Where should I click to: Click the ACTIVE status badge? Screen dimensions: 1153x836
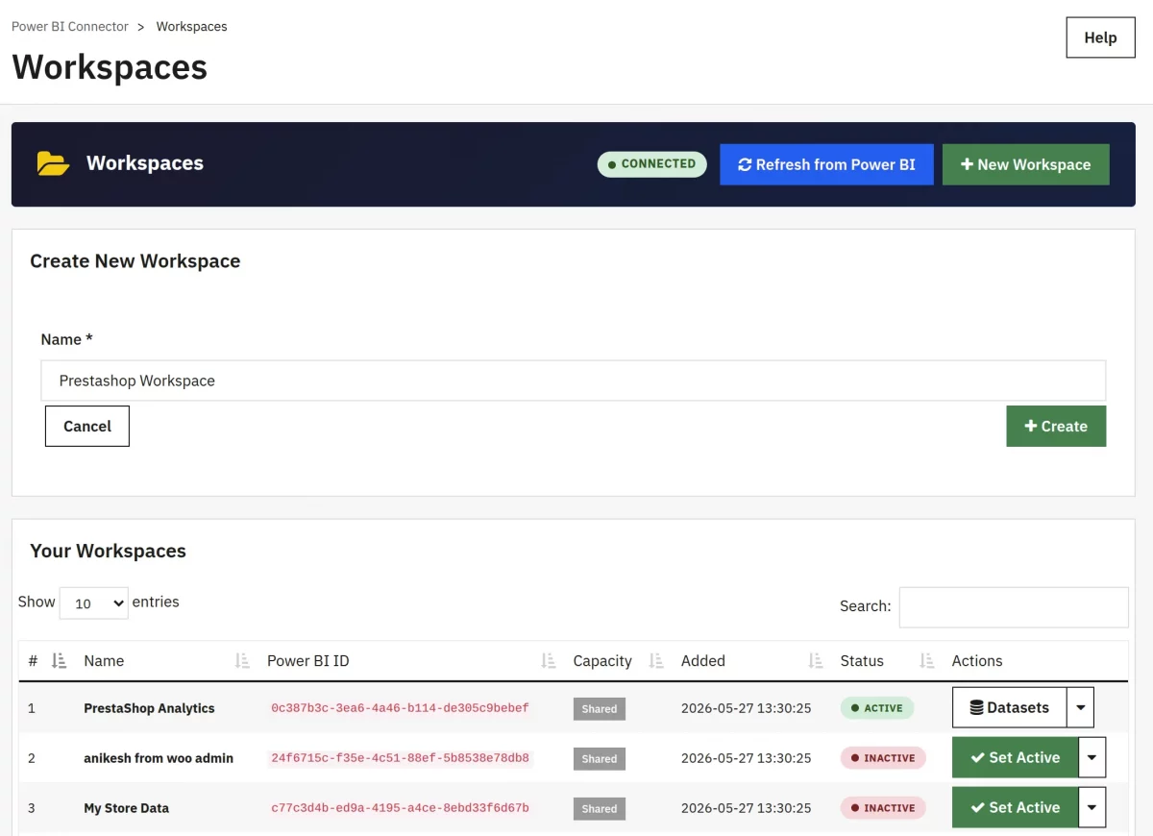pos(876,708)
